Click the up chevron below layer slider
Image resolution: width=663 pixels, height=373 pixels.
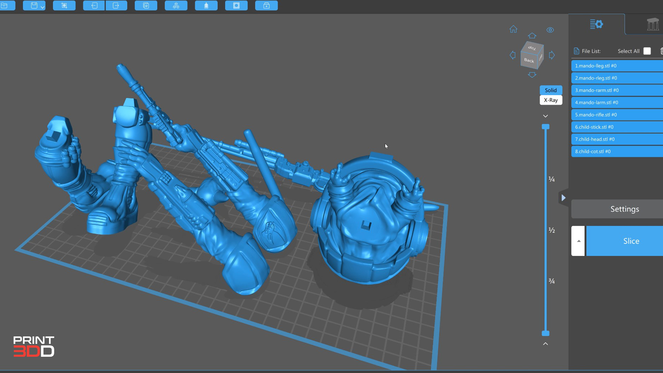[546, 344]
